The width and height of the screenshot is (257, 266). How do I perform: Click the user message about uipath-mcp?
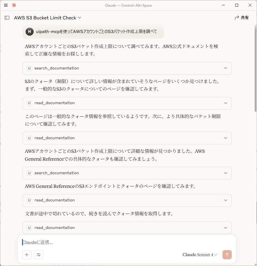(93, 32)
